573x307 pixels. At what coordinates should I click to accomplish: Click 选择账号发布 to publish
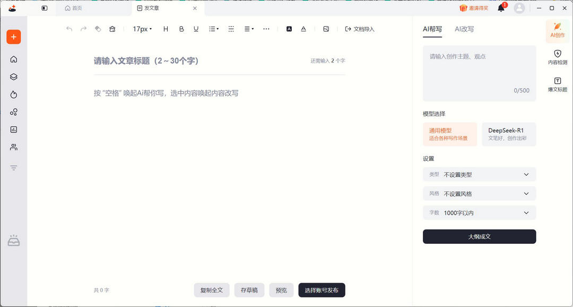click(322, 290)
